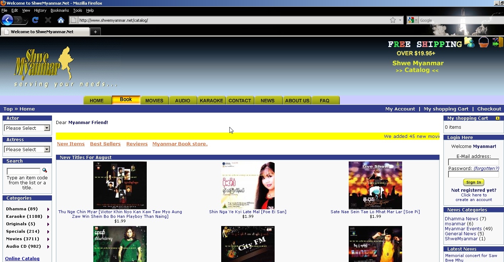The height and width of the screenshot is (262, 504).
Task: Expand the Karaoke (1108) category arrow
Action: 48,217
